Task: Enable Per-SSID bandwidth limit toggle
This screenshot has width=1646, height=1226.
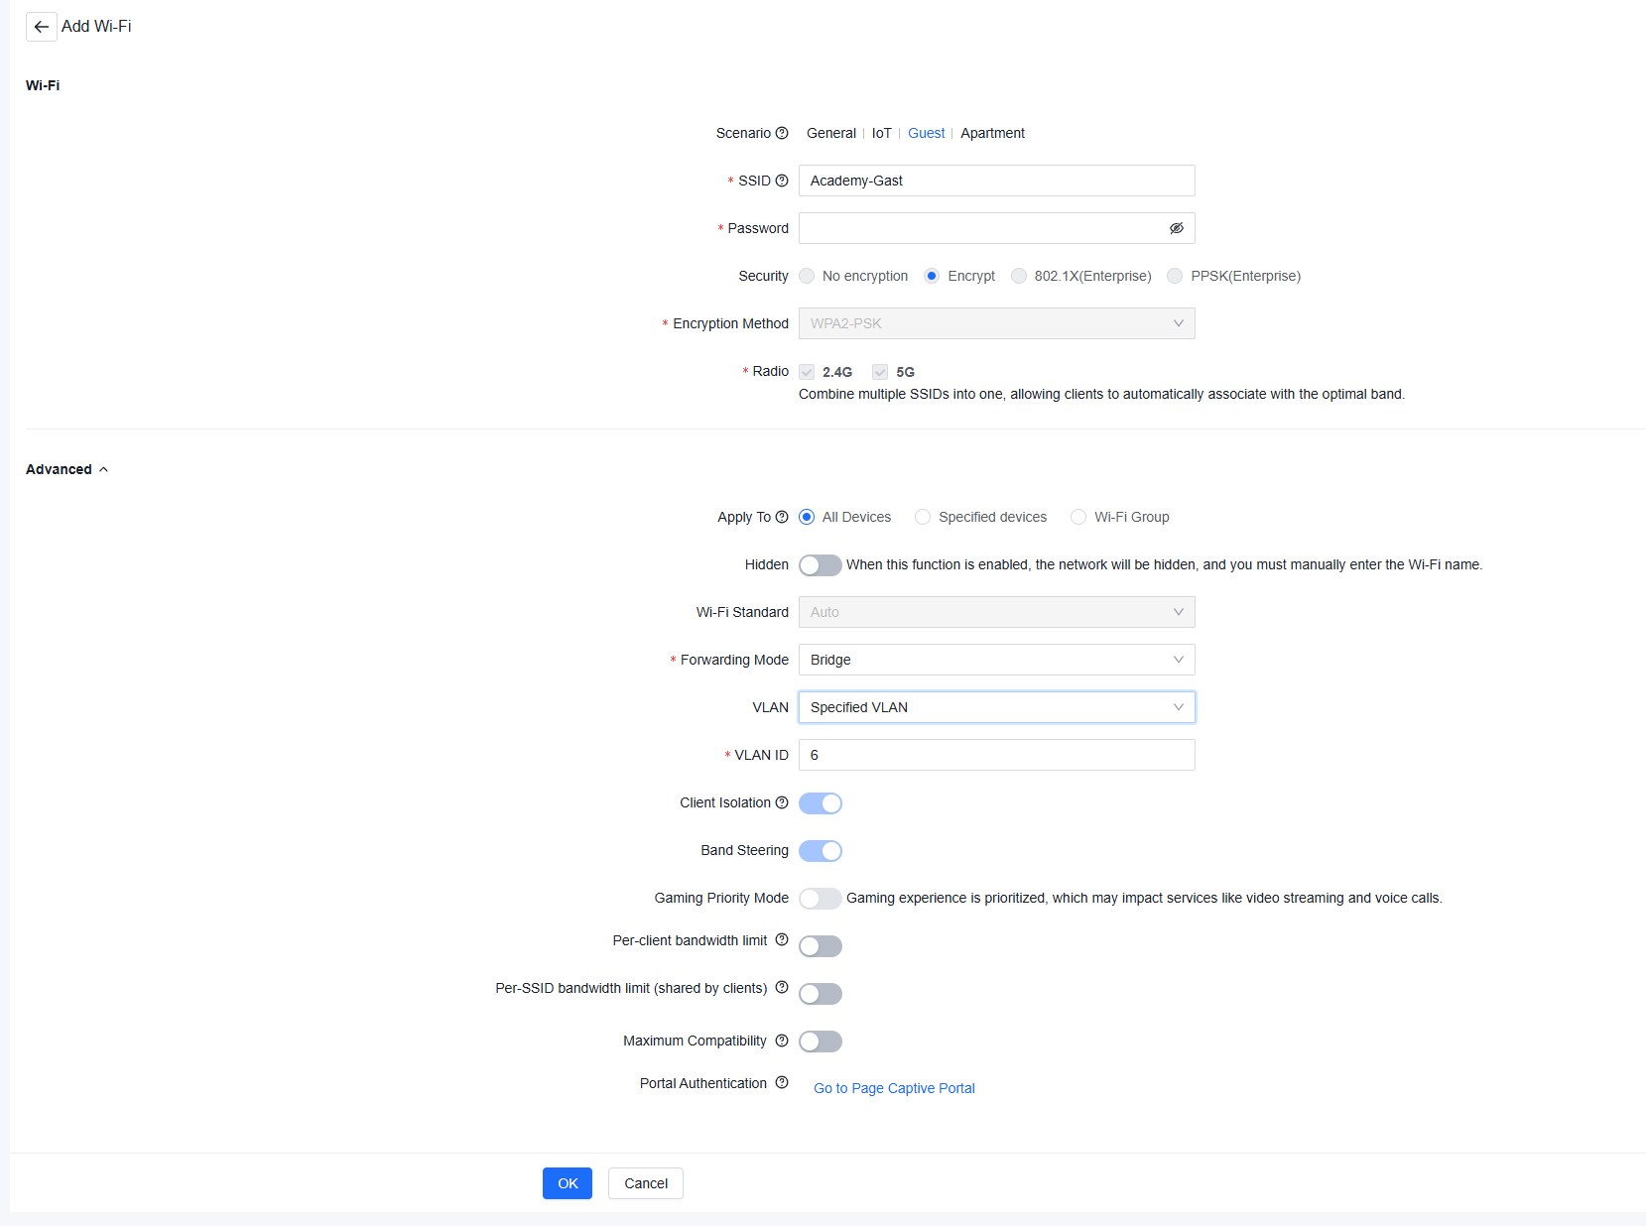Action: click(821, 994)
